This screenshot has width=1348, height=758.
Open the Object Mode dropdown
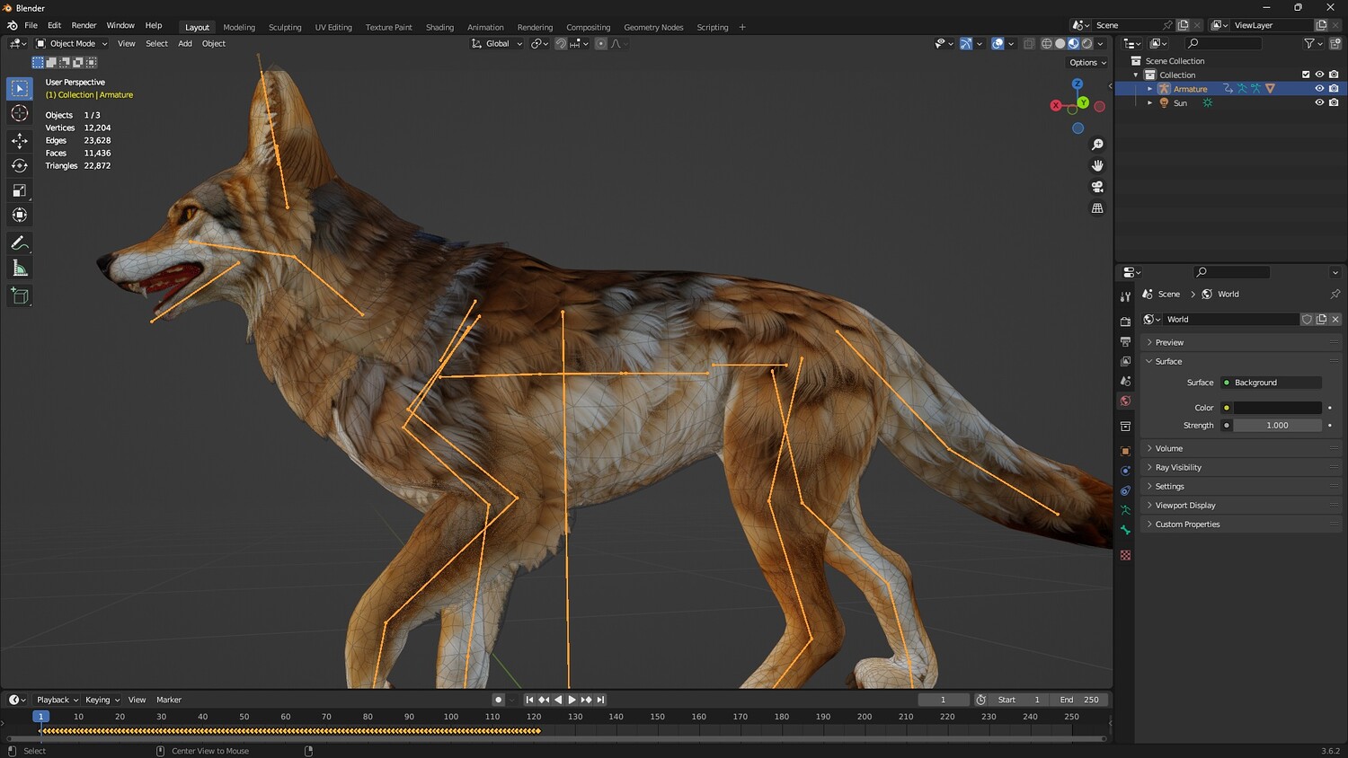(72, 43)
